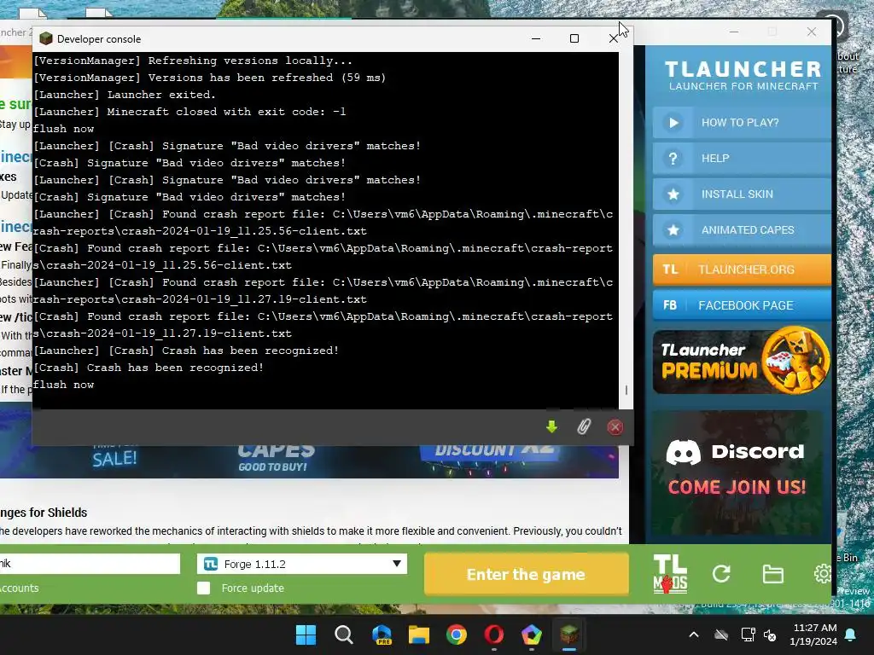Viewport: 874px width, 655px height.
Task: Open the TL MODS icon
Action: [x=670, y=574]
